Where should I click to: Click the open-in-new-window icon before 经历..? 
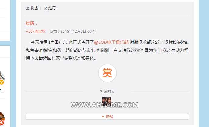[x=46, y=8]
